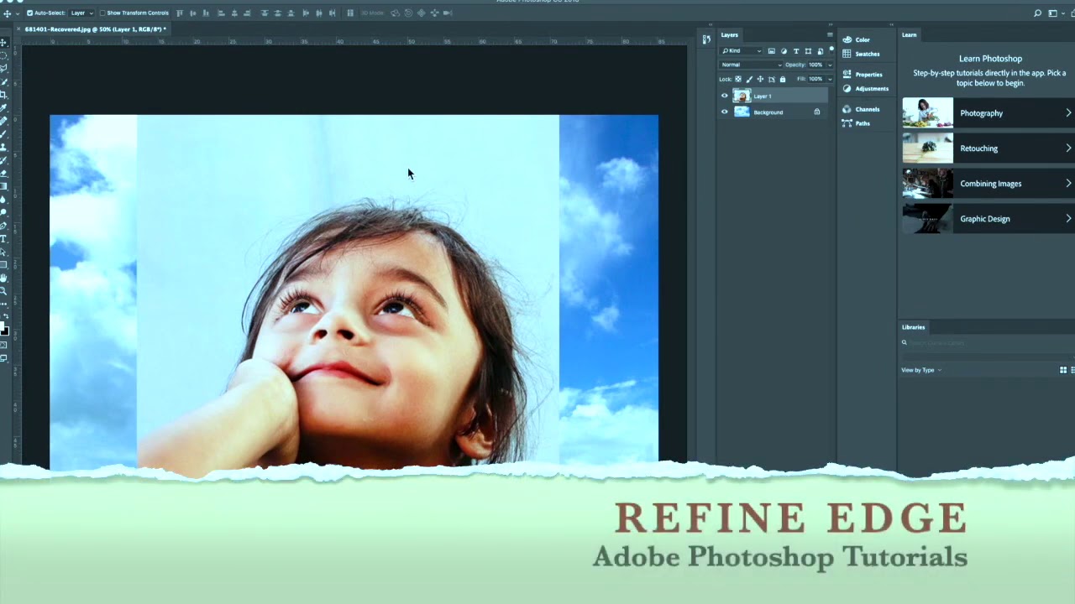Toggle lock all padlock in Lock row
Viewport: 1075px width, 604px height.
tap(783, 79)
